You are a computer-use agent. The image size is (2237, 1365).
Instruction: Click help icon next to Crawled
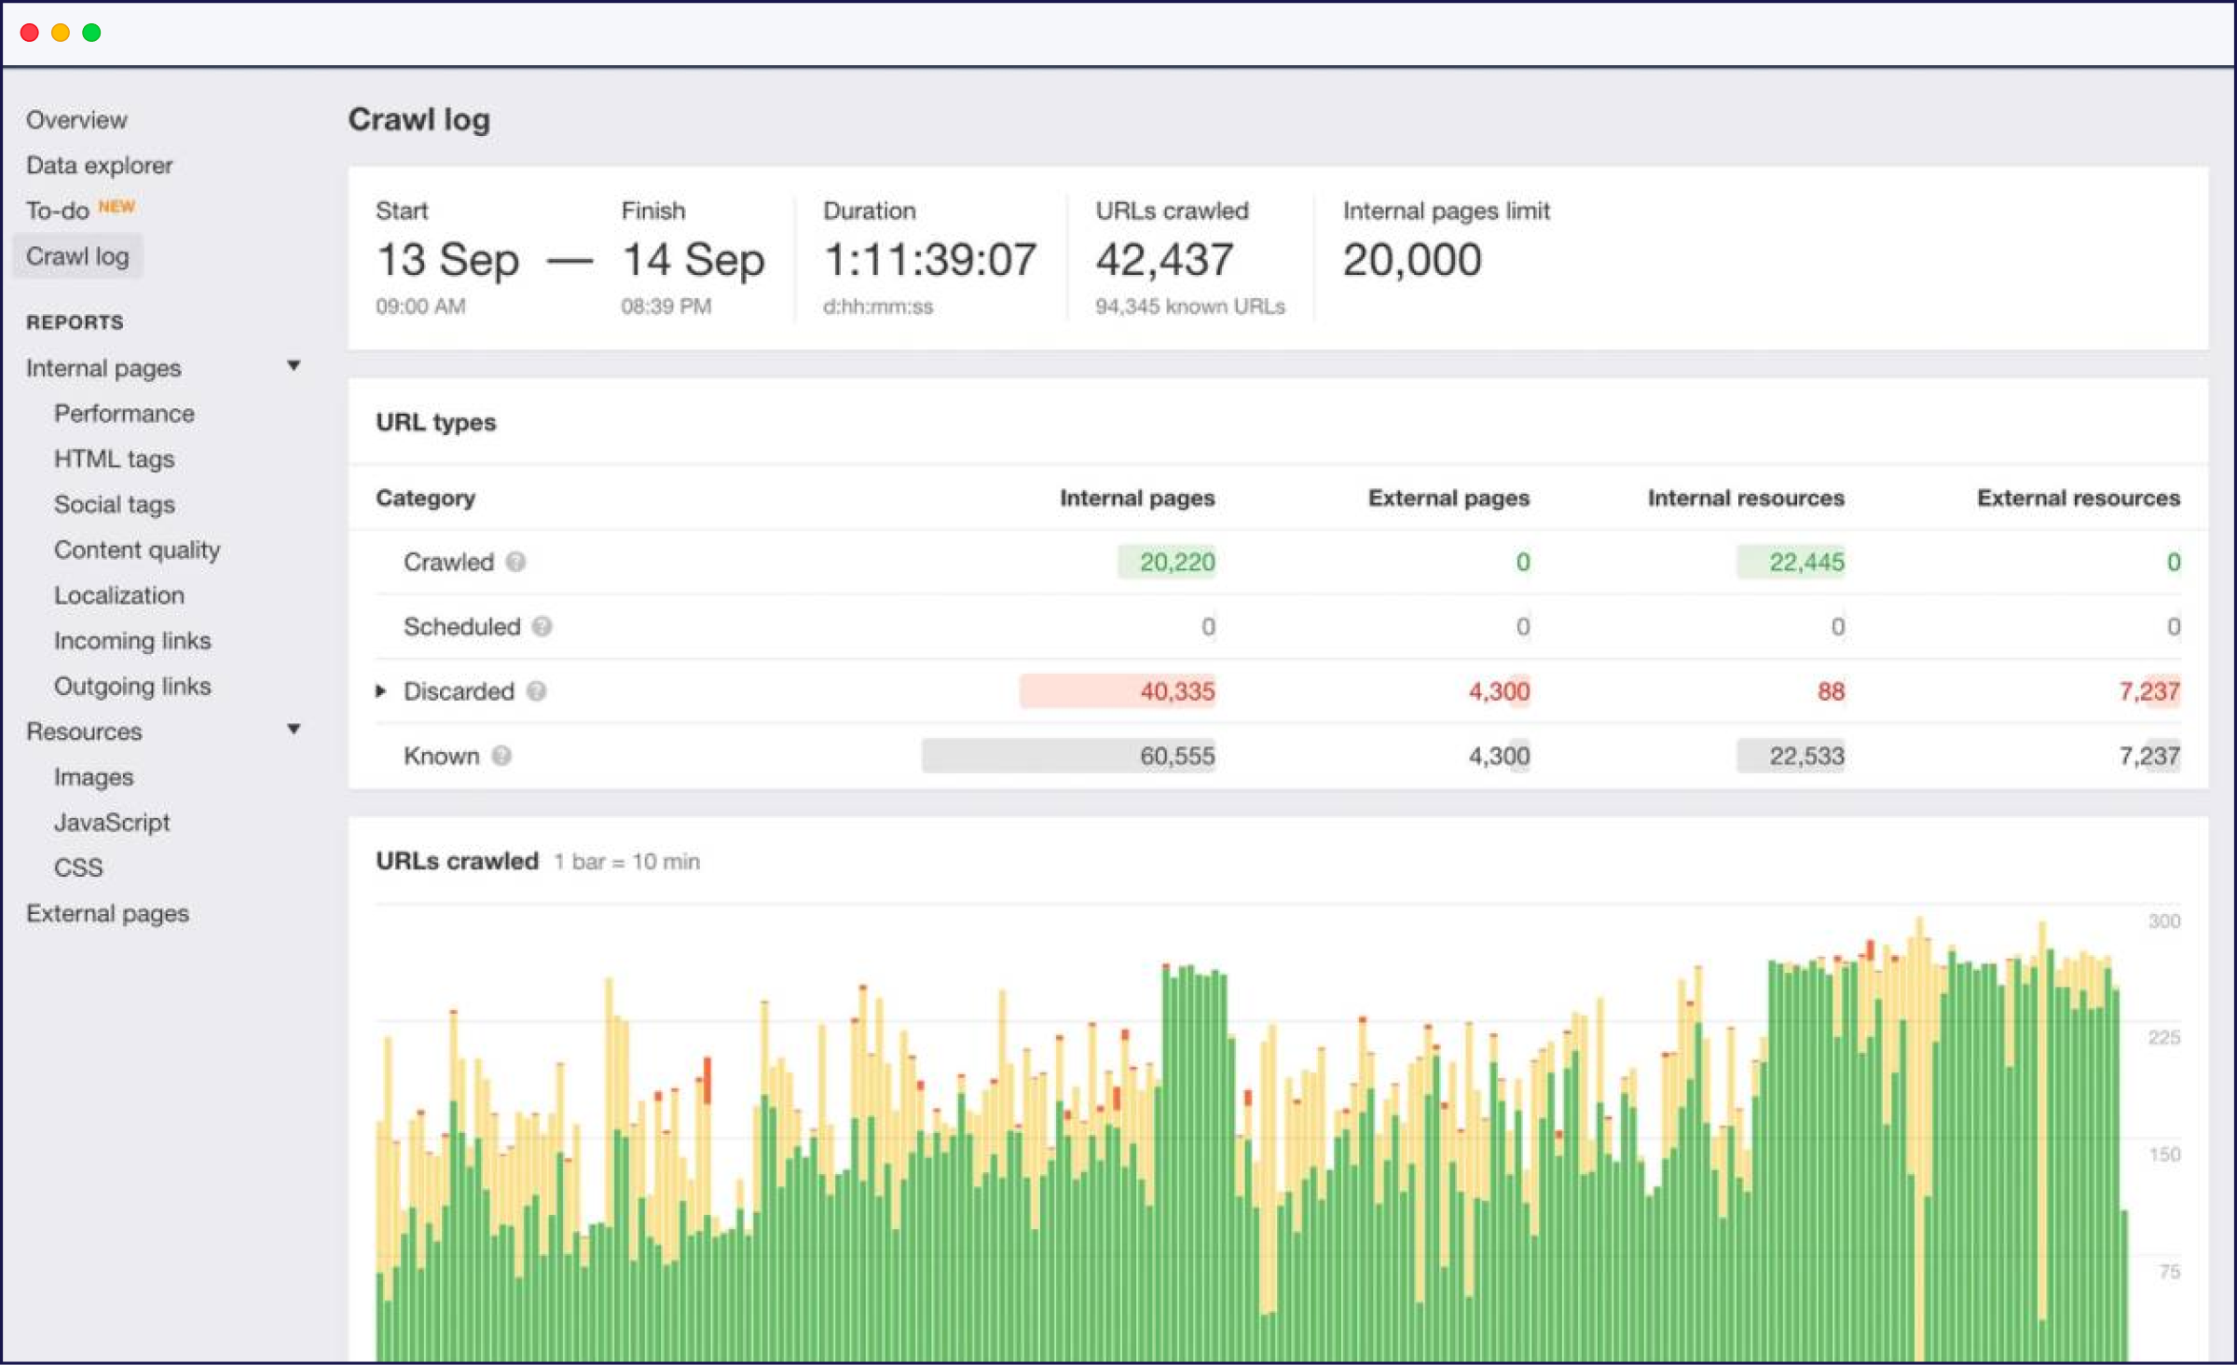515,562
